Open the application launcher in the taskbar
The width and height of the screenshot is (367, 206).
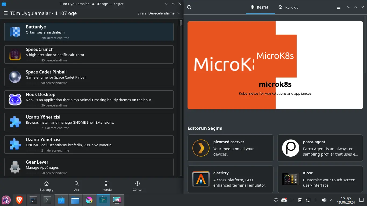[6, 200]
